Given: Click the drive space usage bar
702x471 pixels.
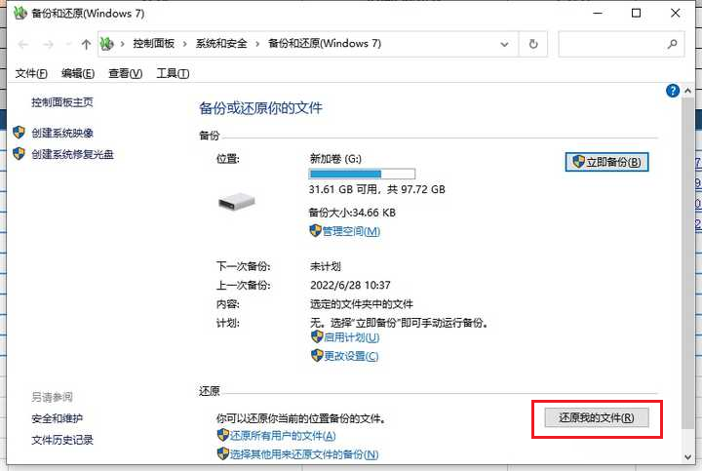Looking at the screenshot, I should coord(362,174).
